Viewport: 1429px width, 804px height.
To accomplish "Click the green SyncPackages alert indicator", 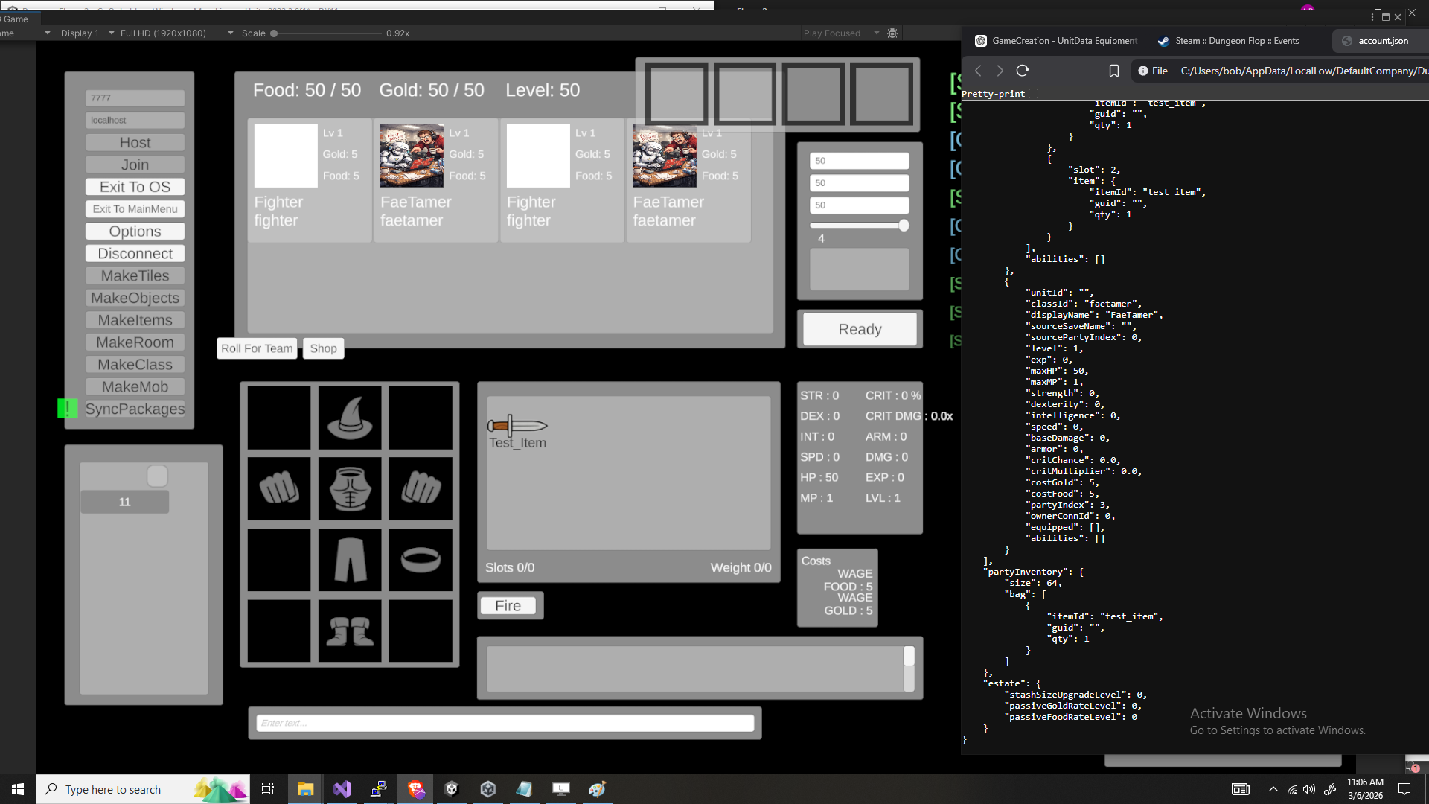I will click(x=67, y=409).
